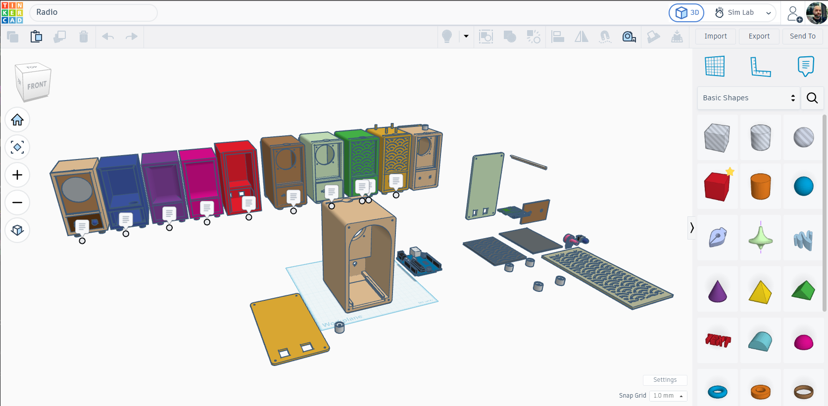Collapse the shapes panel with chevron
Viewport: 828px width, 406px height.
pos(692,228)
